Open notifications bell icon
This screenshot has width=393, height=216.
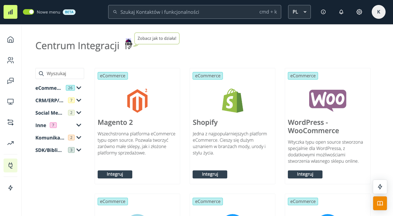pos(341,12)
